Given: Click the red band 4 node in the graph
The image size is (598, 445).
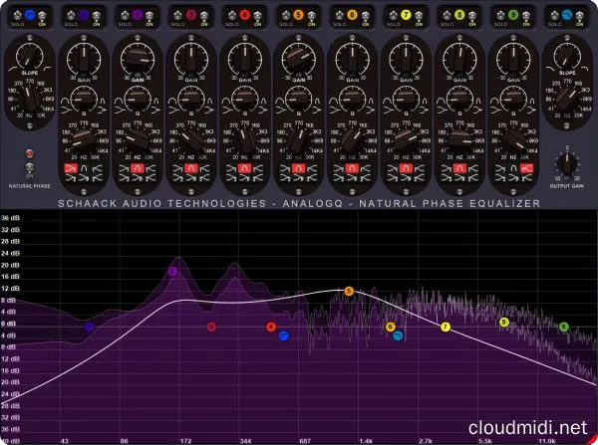Looking at the screenshot, I should (x=271, y=327).
